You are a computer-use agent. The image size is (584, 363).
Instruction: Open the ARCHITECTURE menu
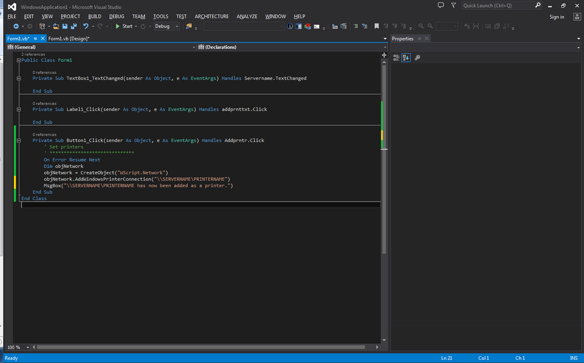click(x=211, y=17)
